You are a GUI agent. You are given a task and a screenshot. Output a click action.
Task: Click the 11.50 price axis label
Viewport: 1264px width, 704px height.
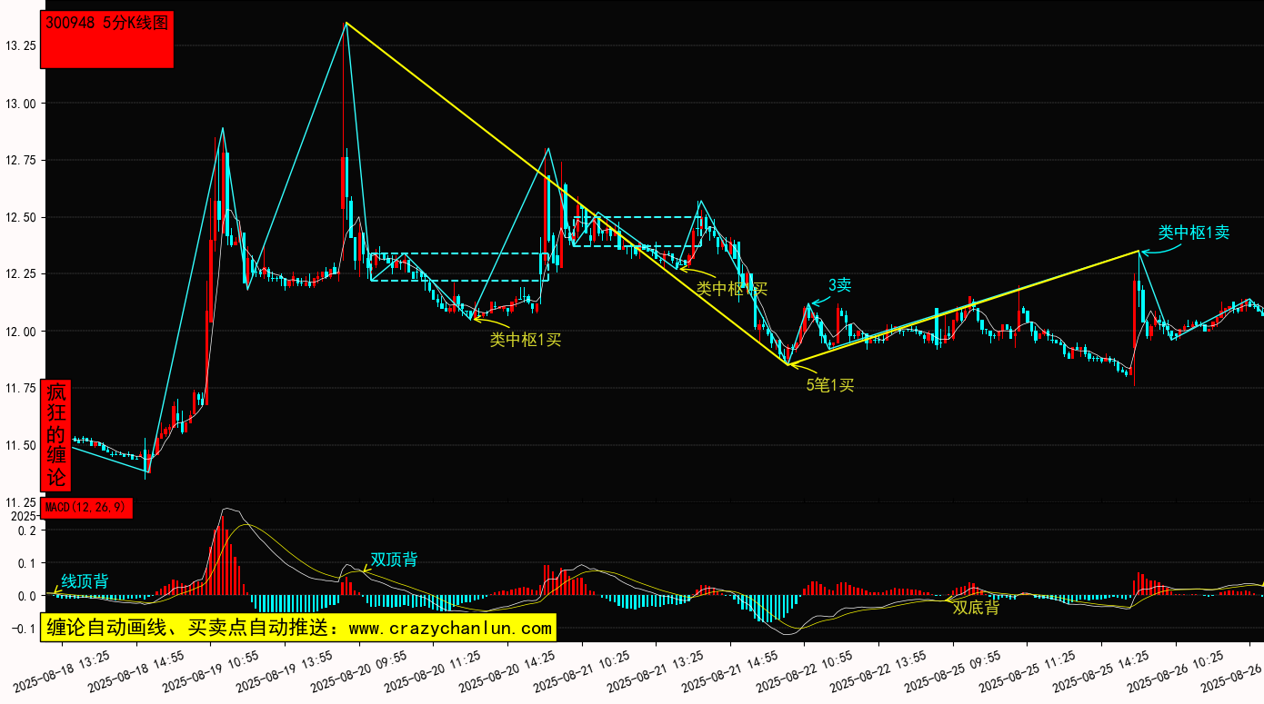[21, 445]
